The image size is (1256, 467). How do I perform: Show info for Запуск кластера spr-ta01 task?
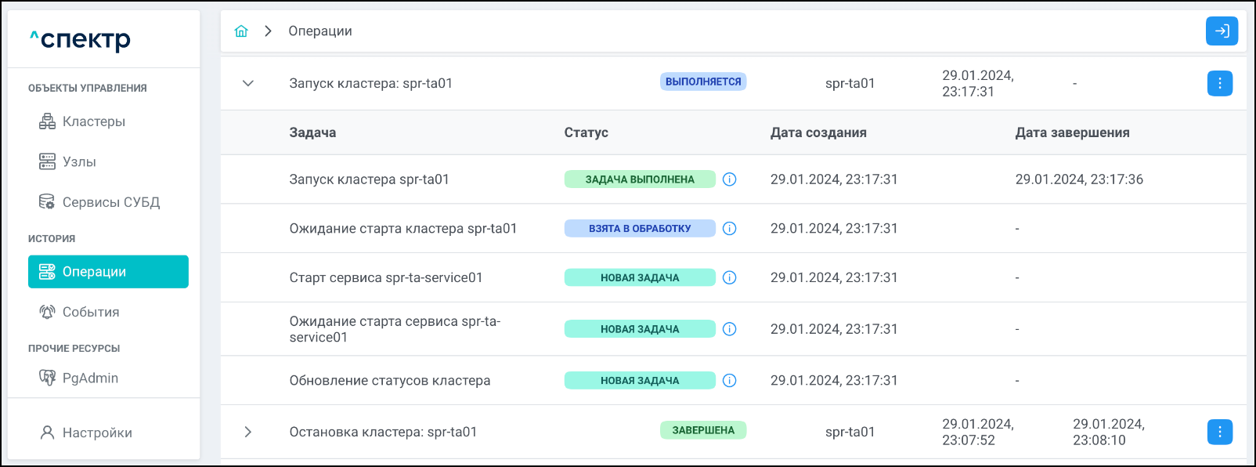pyautogui.click(x=729, y=179)
